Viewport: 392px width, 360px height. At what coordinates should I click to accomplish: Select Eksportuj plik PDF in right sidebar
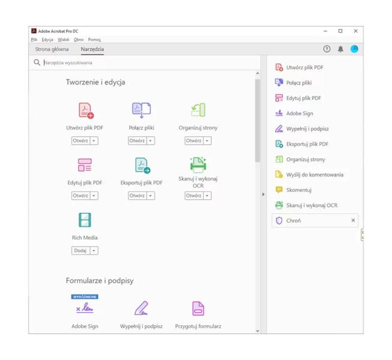[x=302, y=144]
